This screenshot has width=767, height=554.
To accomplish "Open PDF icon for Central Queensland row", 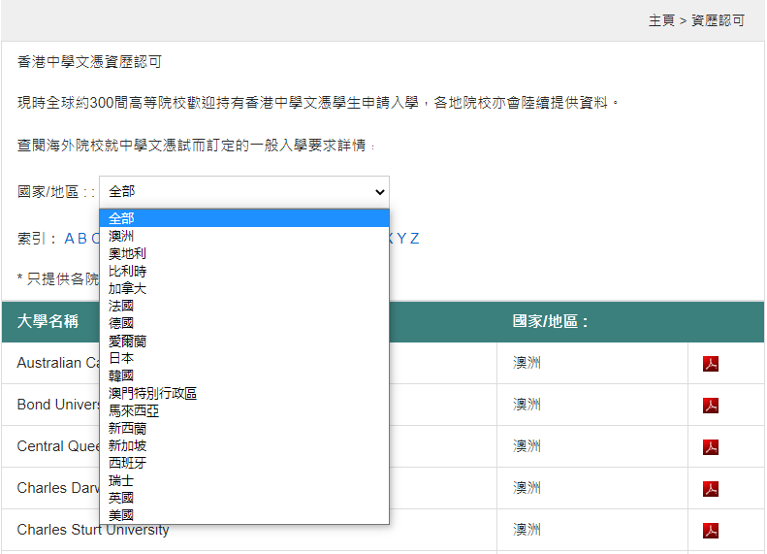I will click(x=710, y=447).
